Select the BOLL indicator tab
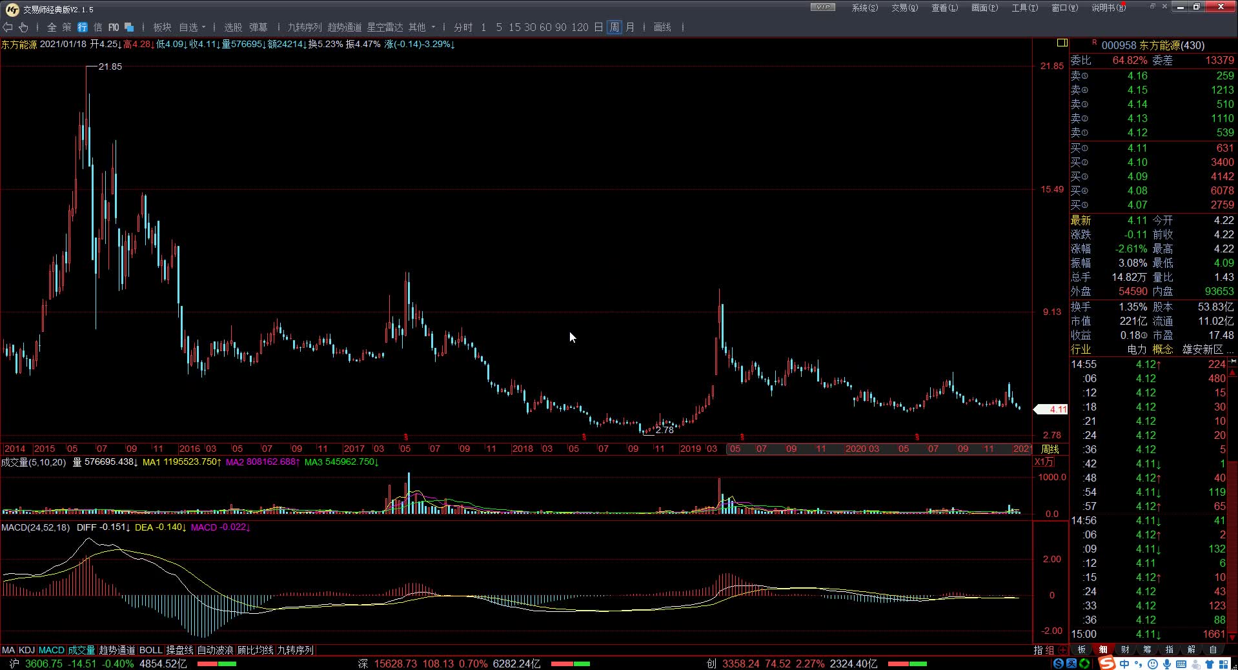1238x670 pixels. coord(151,650)
